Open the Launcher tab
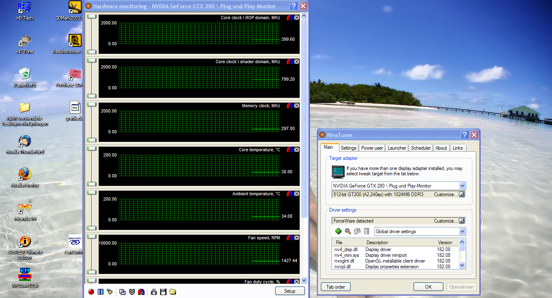Screen dimensions: 552x298 click(x=397, y=148)
